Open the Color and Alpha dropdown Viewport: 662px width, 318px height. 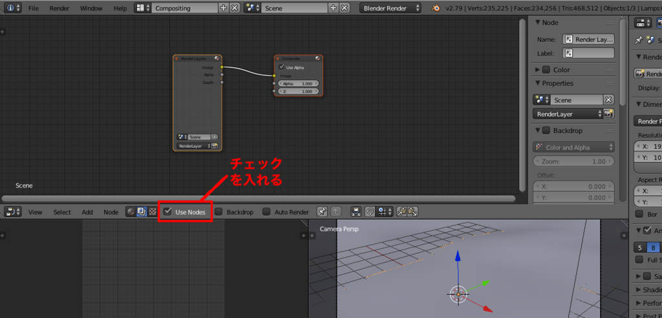pos(574,147)
